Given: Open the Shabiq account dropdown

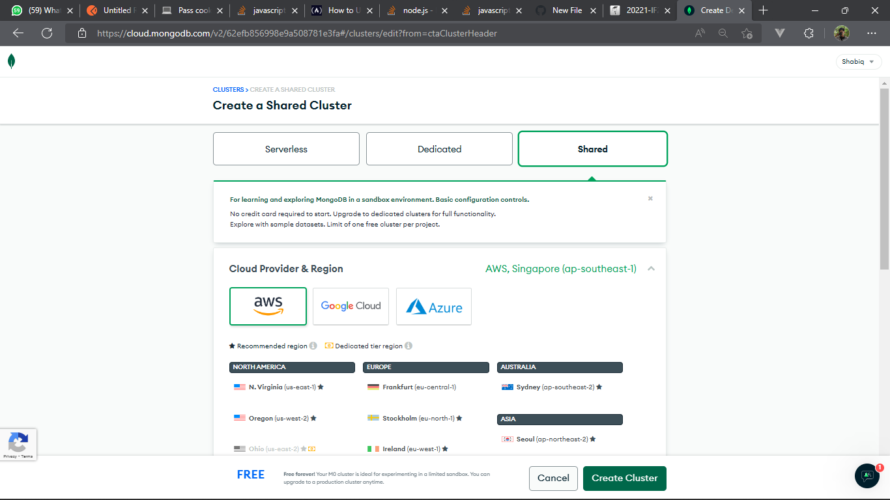Looking at the screenshot, I should (x=858, y=61).
